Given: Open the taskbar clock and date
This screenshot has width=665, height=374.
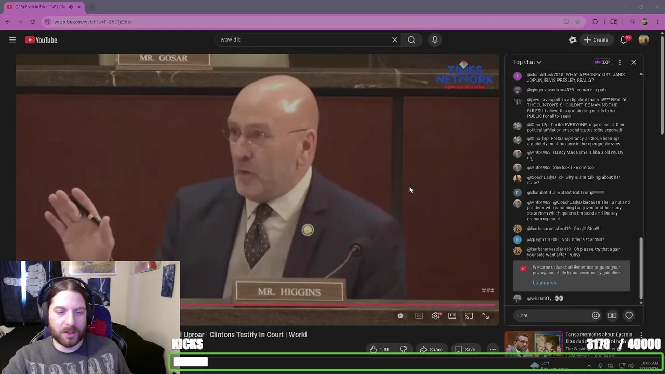Looking at the screenshot, I should (x=649, y=366).
